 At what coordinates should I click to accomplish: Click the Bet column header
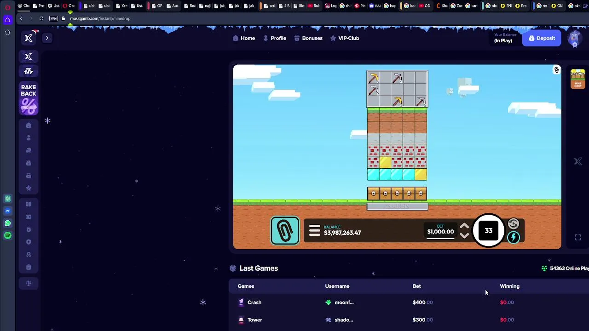pos(416,286)
